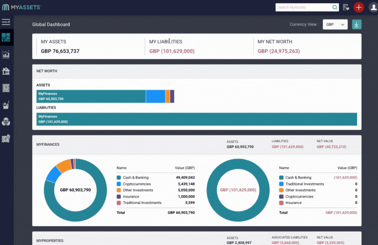Screen dimensions: 378x245
Task: Click the blue segment of the assets bar
Action: (x=156, y=96)
